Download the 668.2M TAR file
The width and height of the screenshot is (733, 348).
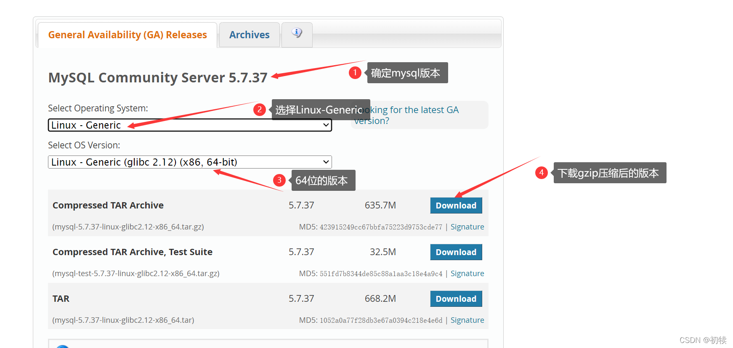pyautogui.click(x=456, y=299)
